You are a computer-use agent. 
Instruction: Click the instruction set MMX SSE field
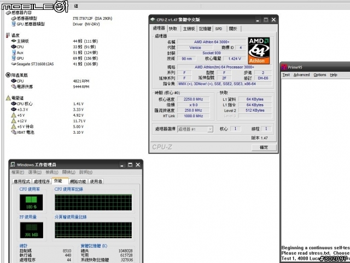click(x=225, y=84)
